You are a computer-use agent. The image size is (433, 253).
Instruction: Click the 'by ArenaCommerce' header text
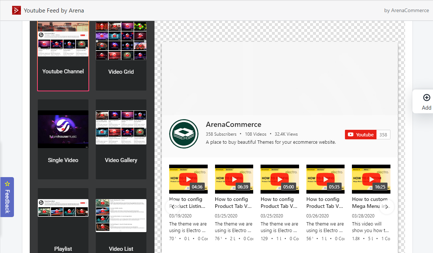click(x=407, y=11)
